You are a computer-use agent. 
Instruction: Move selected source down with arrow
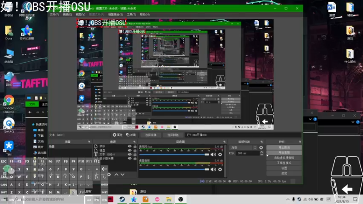(x=123, y=175)
